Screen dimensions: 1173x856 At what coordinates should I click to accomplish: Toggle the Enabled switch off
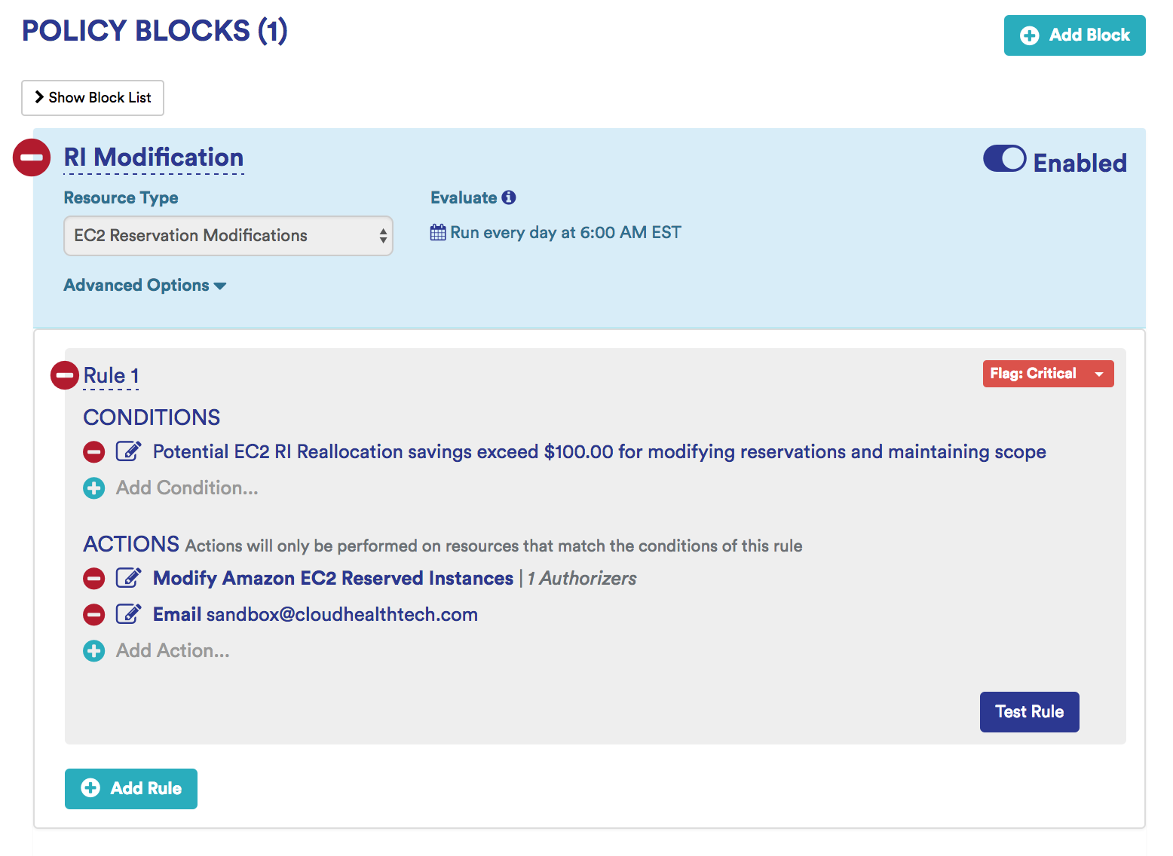point(1004,159)
